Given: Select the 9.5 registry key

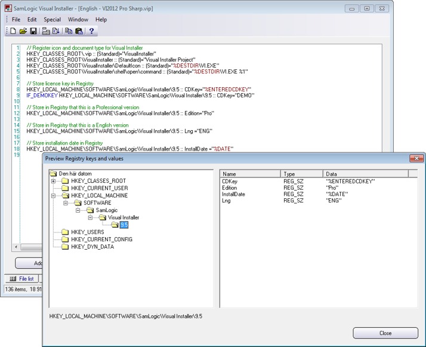Looking at the screenshot, I should 124,225.
